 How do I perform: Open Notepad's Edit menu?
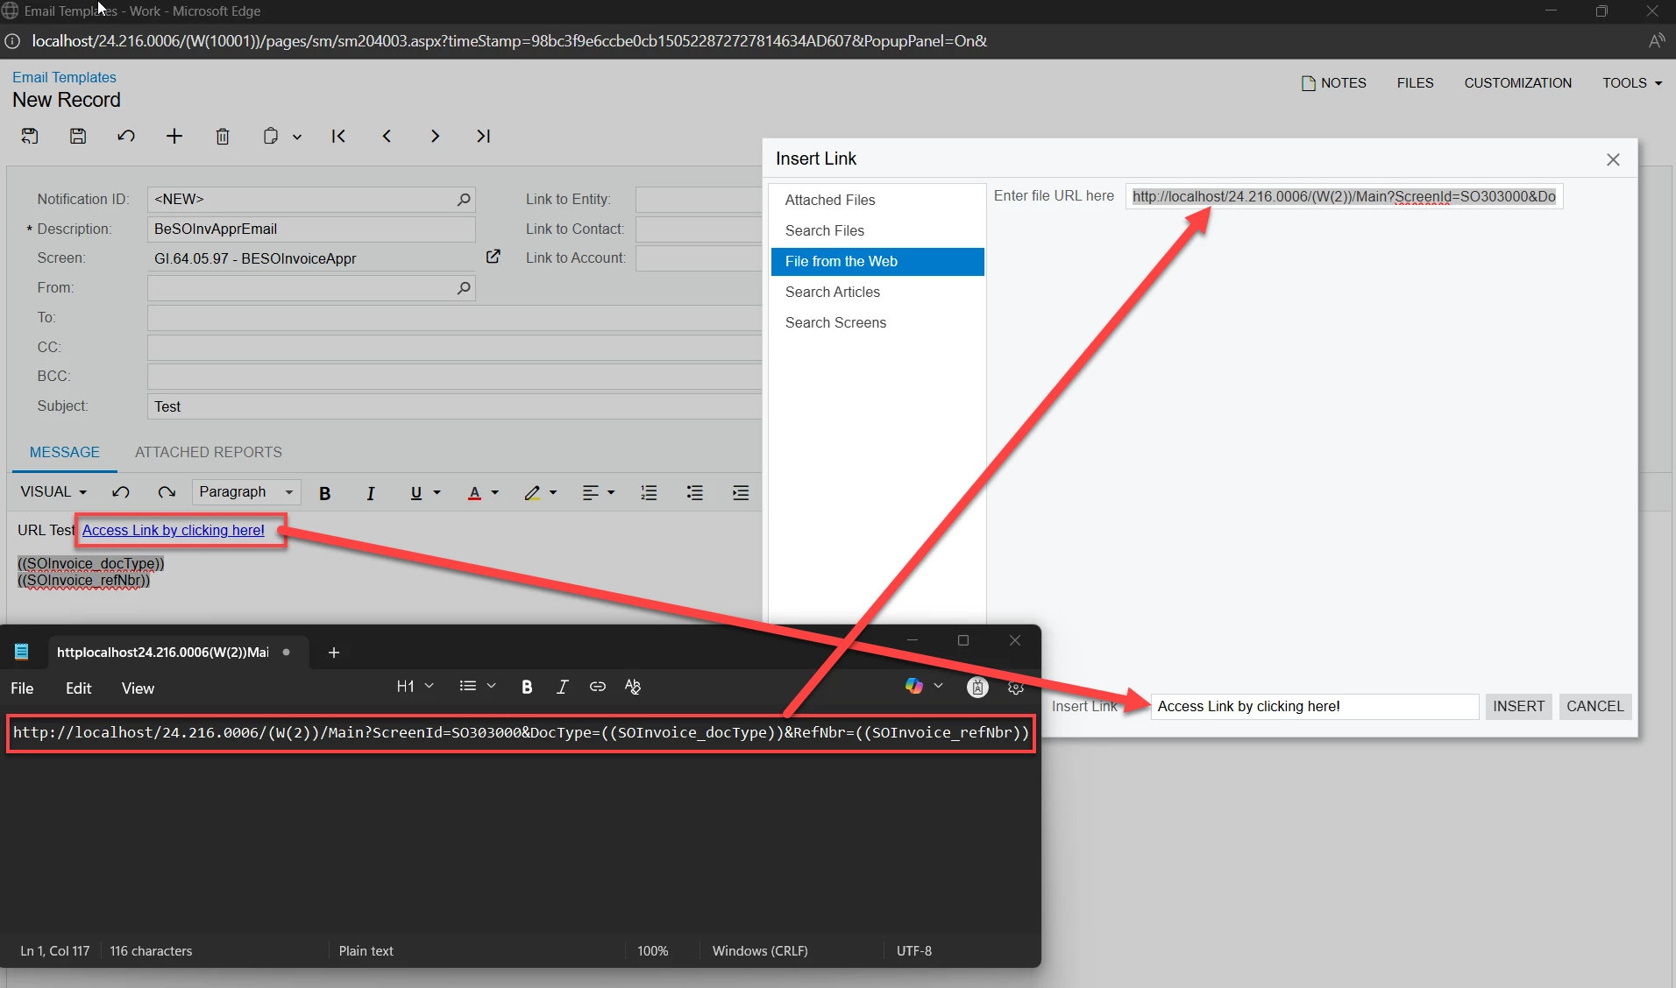(78, 688)
